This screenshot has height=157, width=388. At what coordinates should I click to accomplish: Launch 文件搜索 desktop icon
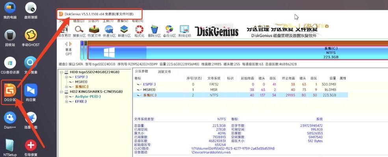(x=31, y=65)
